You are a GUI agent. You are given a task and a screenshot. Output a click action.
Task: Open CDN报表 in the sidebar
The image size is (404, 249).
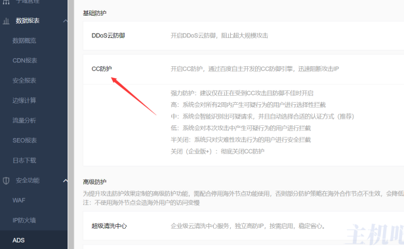(x=25, y=60)
